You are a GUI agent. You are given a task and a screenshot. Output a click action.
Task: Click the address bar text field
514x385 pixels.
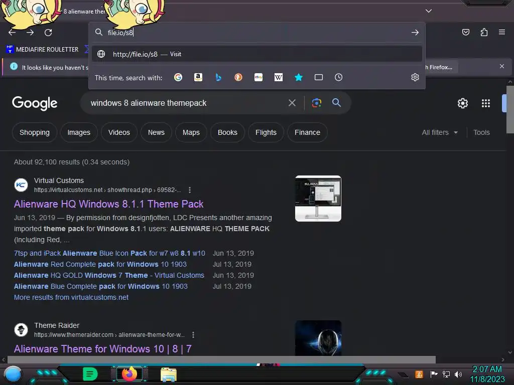tap(255, 33)
